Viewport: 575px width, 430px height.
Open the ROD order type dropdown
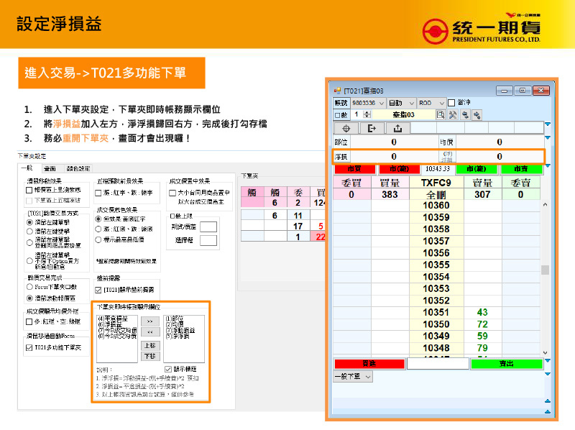point(432,103)
